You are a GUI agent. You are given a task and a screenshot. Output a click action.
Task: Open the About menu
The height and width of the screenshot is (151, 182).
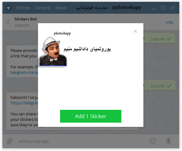click(61, 8)
